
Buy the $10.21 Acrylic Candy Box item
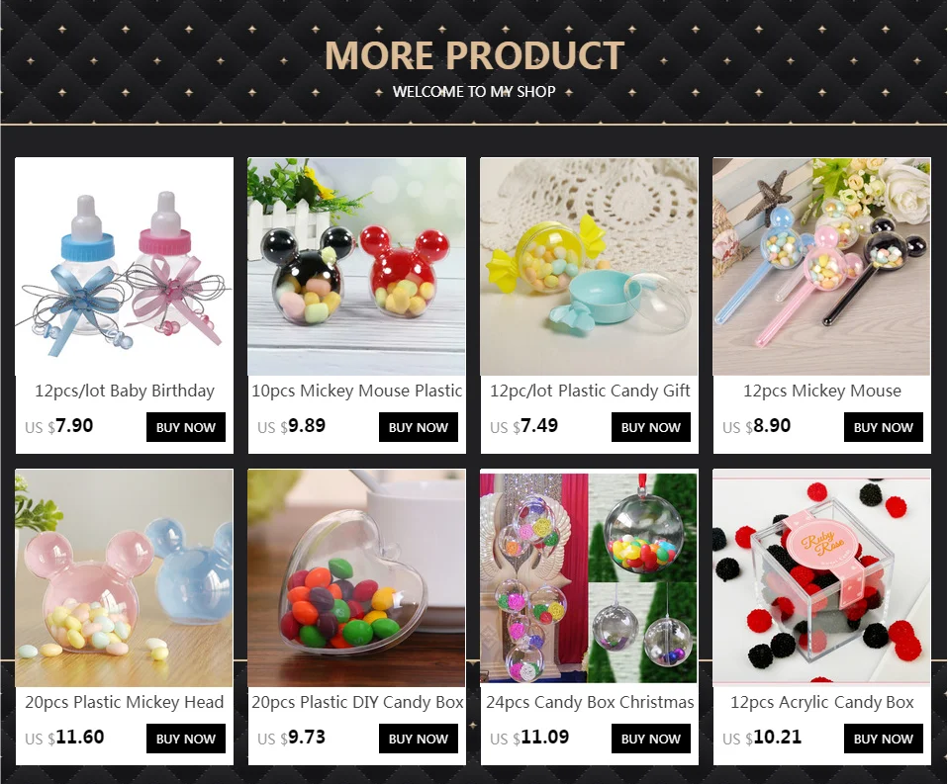[884, 739]
